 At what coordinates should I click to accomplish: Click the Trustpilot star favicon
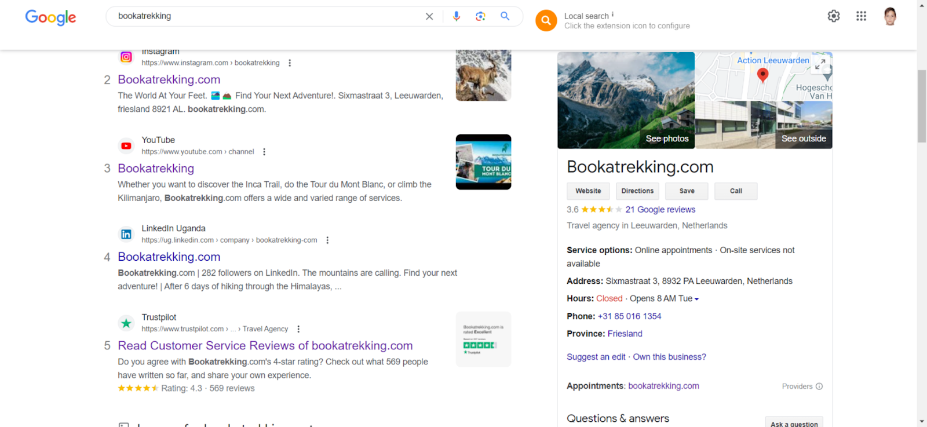pyautogui.click(x=126, y=323)
